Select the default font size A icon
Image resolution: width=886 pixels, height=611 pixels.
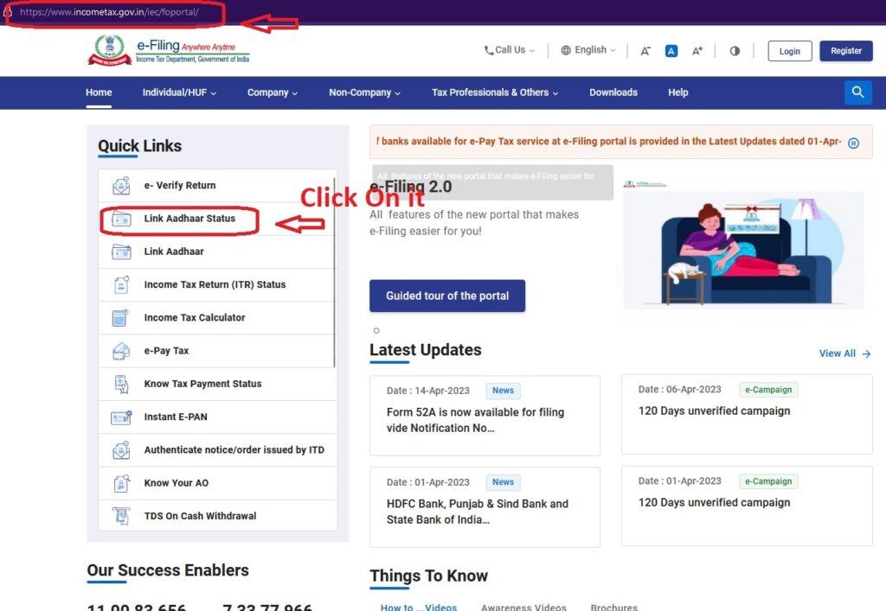tap(671, 51)
